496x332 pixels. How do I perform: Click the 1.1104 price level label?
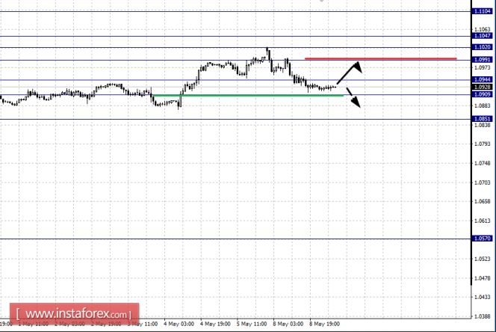(482, 11)
